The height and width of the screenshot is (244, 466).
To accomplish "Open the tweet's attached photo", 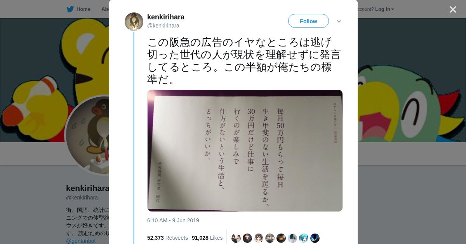I will pyautogui.click(x=245, y=151).
